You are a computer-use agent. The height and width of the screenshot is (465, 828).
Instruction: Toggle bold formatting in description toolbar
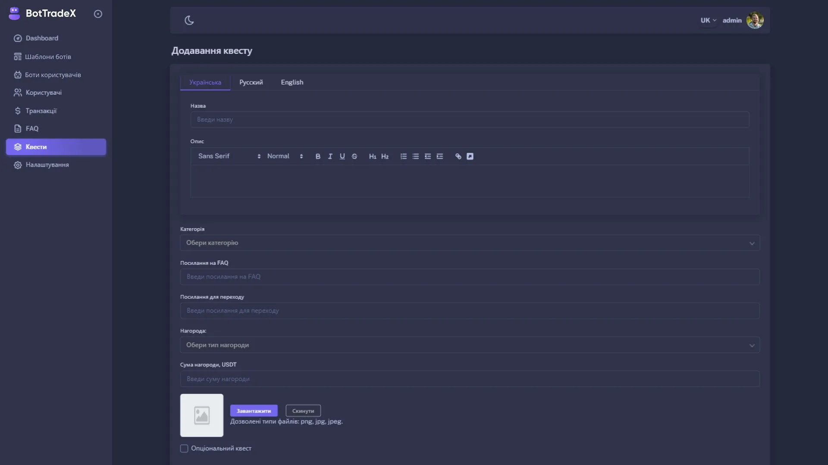(318, 156)
